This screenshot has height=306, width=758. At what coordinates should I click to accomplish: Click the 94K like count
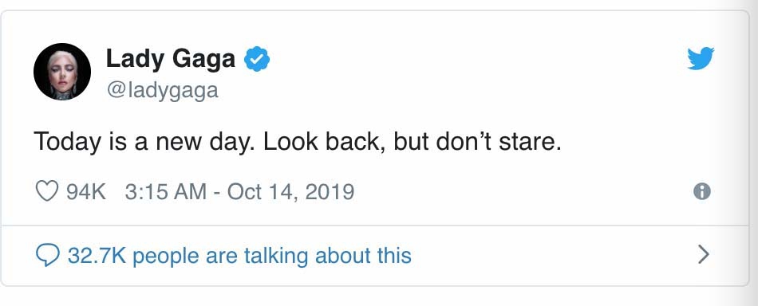(85, 191)
